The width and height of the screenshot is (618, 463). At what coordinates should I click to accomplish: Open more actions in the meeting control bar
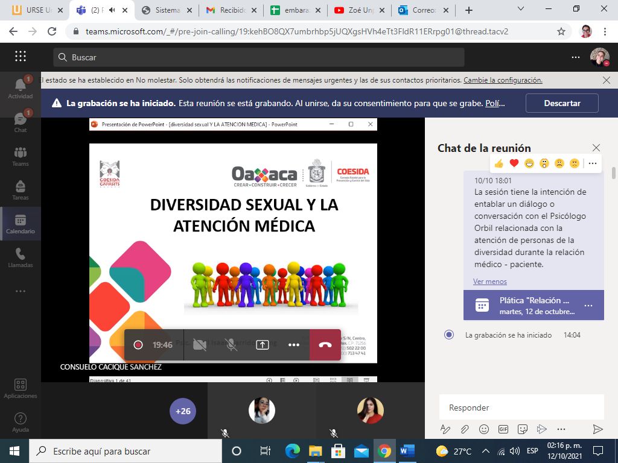point(294,345)
